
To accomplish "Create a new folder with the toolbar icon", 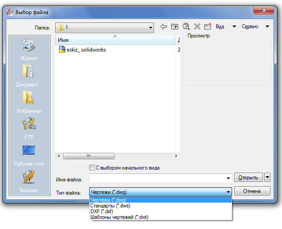I will (x=208, y=26).
